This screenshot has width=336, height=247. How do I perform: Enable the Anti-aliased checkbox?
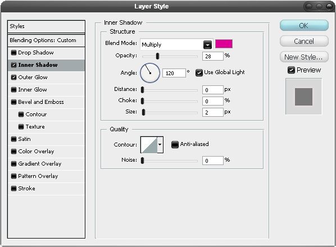point(175,144)
